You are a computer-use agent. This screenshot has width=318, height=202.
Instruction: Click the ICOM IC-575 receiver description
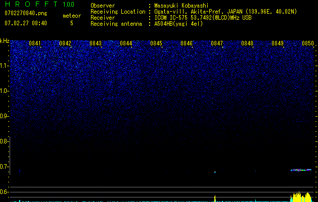(x=203, y=18)
